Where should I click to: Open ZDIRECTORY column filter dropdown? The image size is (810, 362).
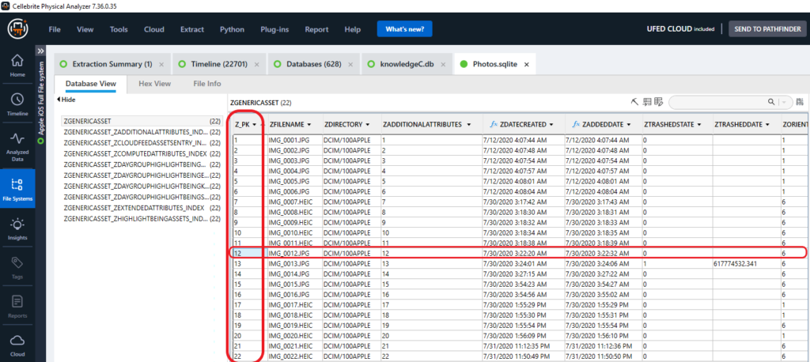coord(367,124)
